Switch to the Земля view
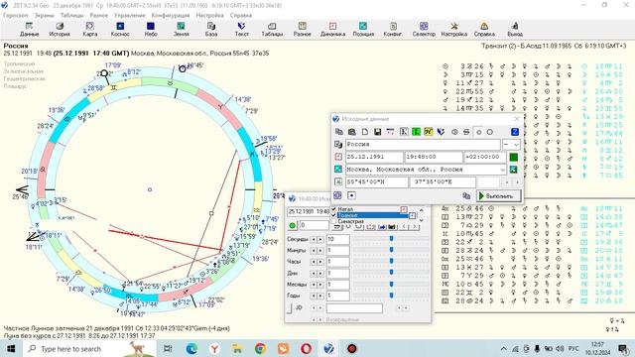Screen dimensions: 635x357 [181, 29]
